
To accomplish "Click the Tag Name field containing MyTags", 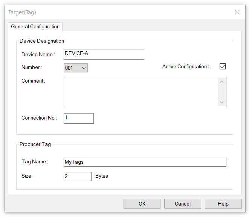I will click(145, 162).
